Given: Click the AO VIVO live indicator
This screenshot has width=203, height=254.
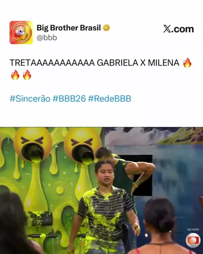Looking at the screenshot, I should pyautogui.click(x=193, y=229).
